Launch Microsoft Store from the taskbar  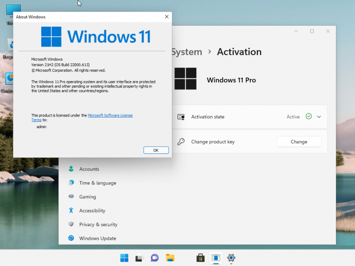point(200,258)
